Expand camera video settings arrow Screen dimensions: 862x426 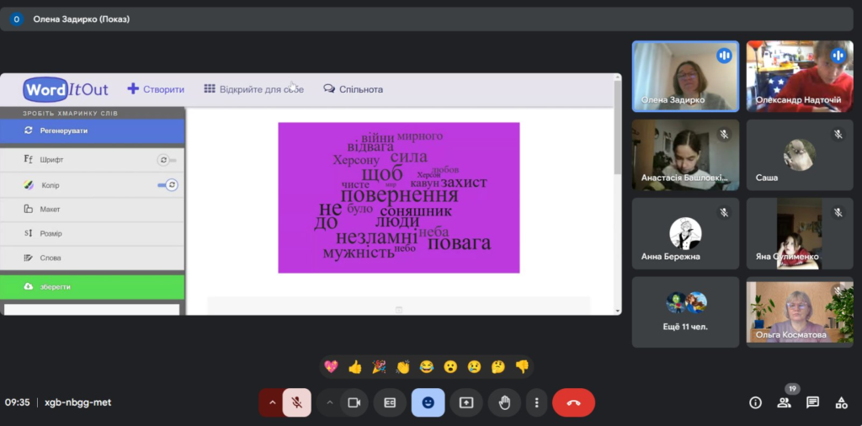click(329, 402)
